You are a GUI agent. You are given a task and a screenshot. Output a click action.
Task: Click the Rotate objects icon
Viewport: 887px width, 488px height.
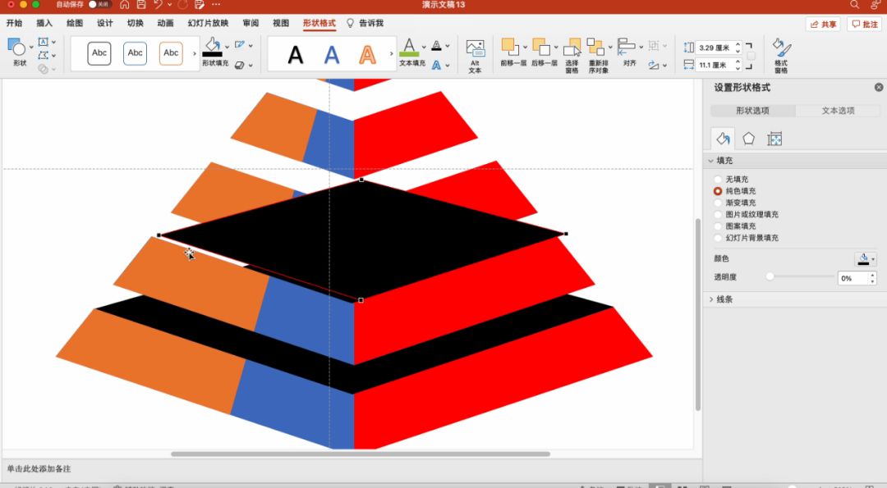pyautogui.click(x=654, y=65)
